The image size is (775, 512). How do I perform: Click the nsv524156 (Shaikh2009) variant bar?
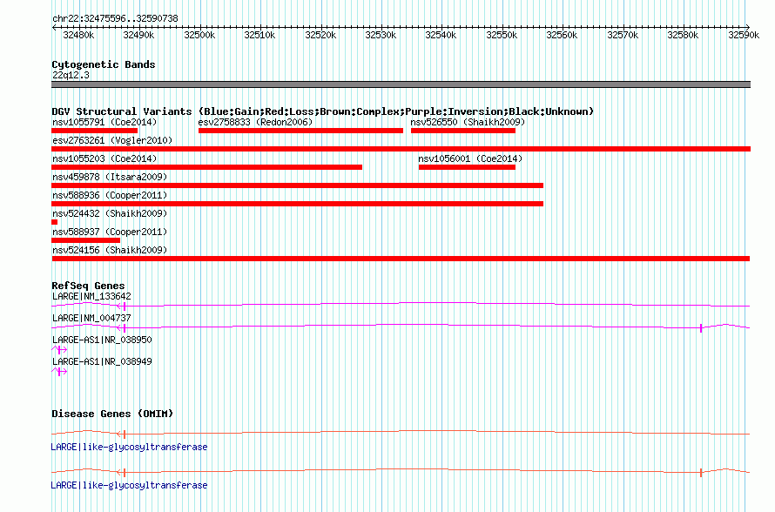pos(401,259)
